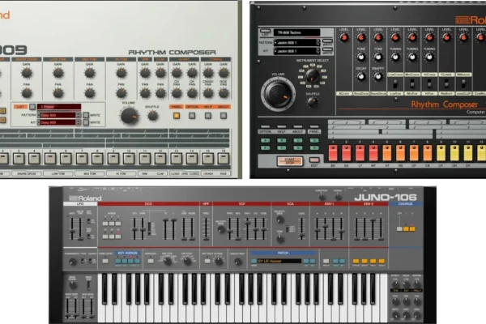Turn the JUNO-106 Circuit Mod knob

click(237, 262)
